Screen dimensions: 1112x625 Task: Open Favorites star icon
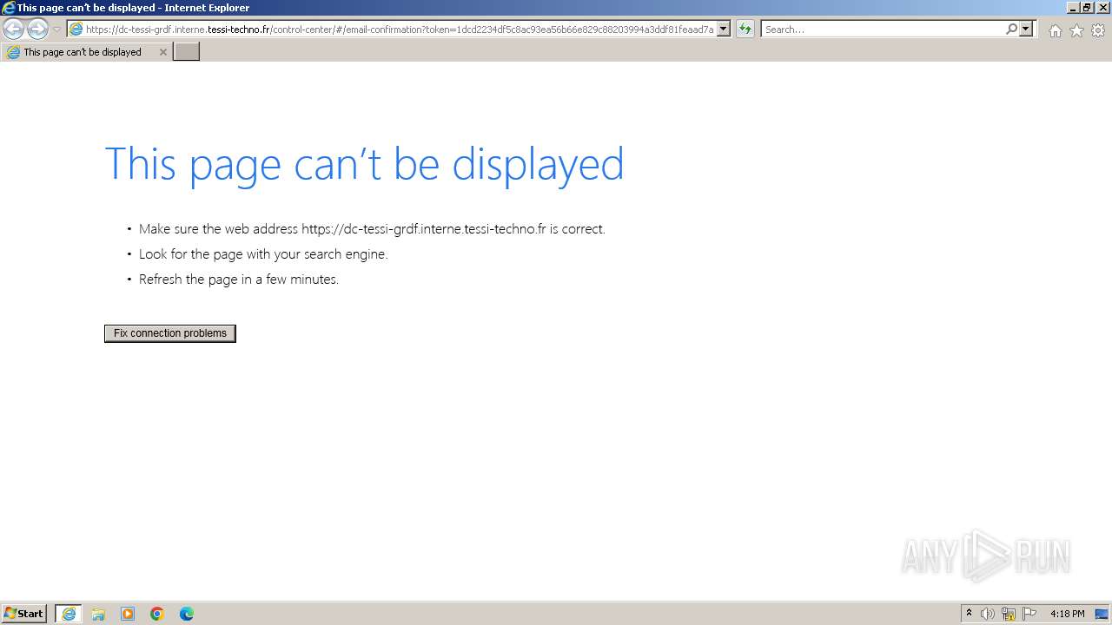1076,30
